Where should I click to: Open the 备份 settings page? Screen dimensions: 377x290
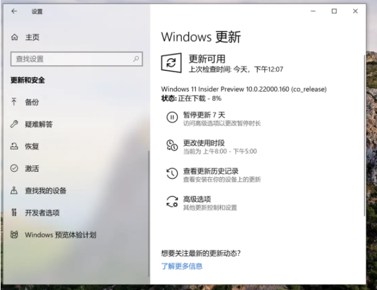(x=32, y=102)
